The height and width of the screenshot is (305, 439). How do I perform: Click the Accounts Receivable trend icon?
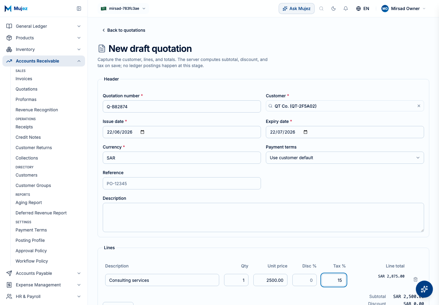tap(9, 61)
